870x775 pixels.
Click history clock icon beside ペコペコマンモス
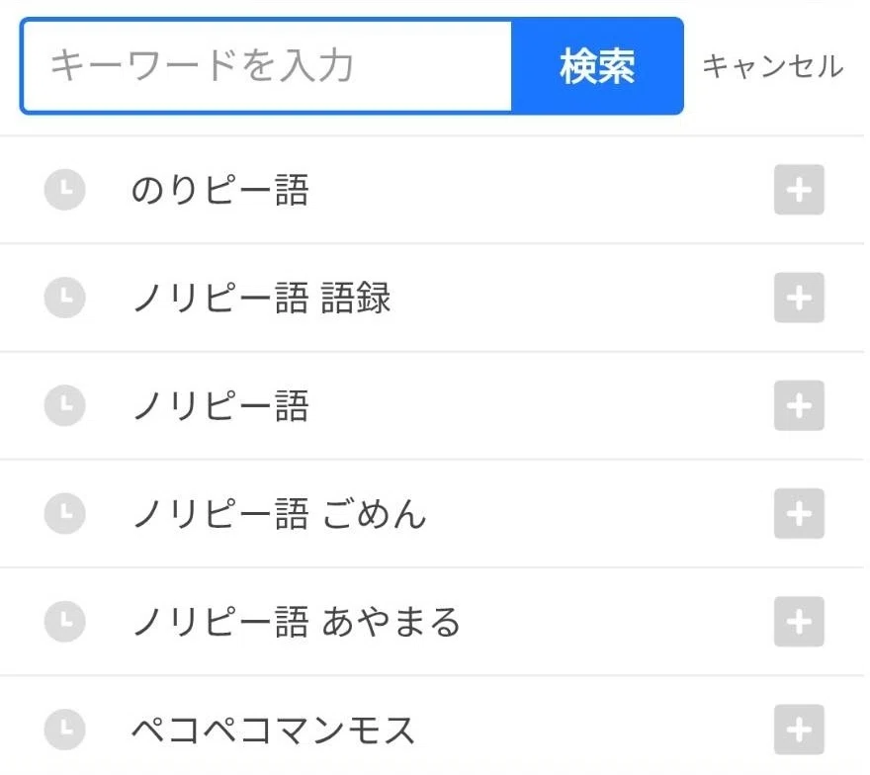[65, 729]
